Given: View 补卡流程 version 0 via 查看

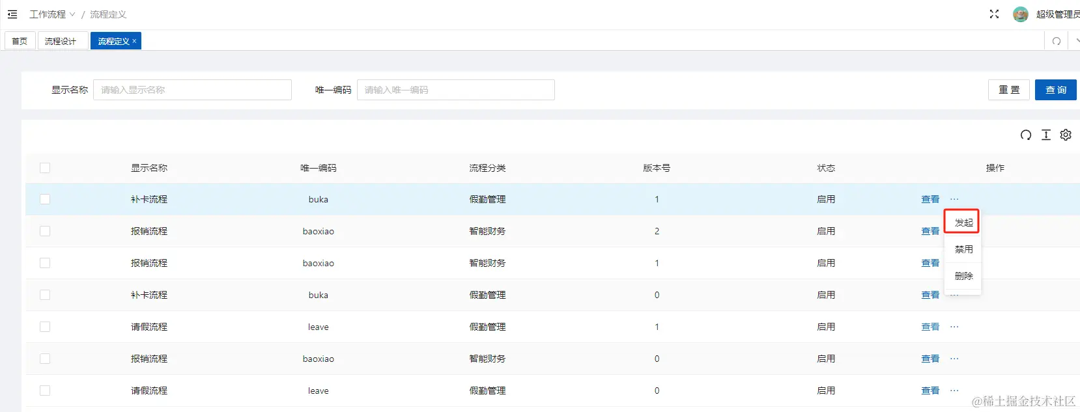Looking at the screenshot, I should [x=930, y=295].
